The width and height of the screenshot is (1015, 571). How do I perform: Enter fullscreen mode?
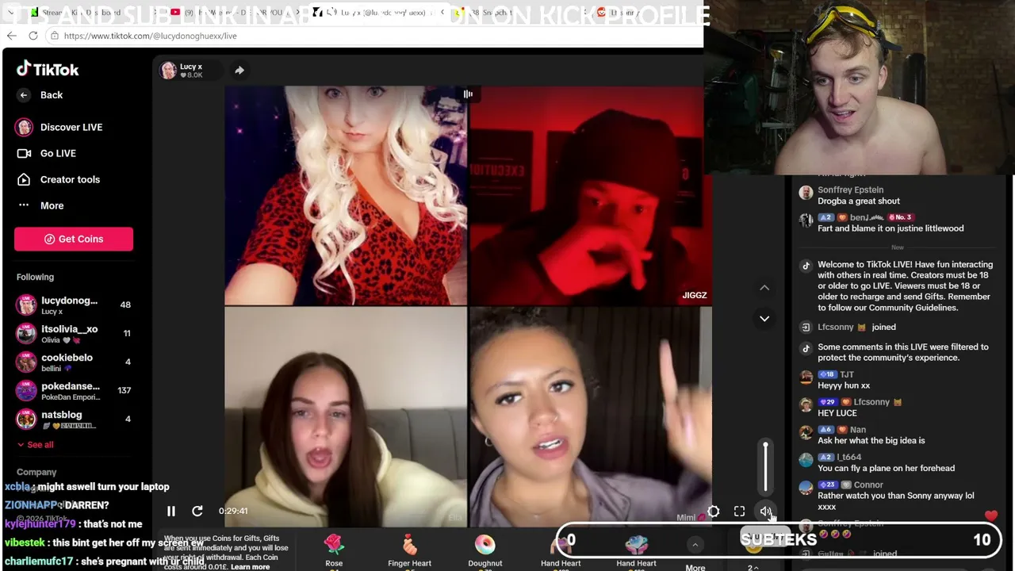click(x=739, y=512)
